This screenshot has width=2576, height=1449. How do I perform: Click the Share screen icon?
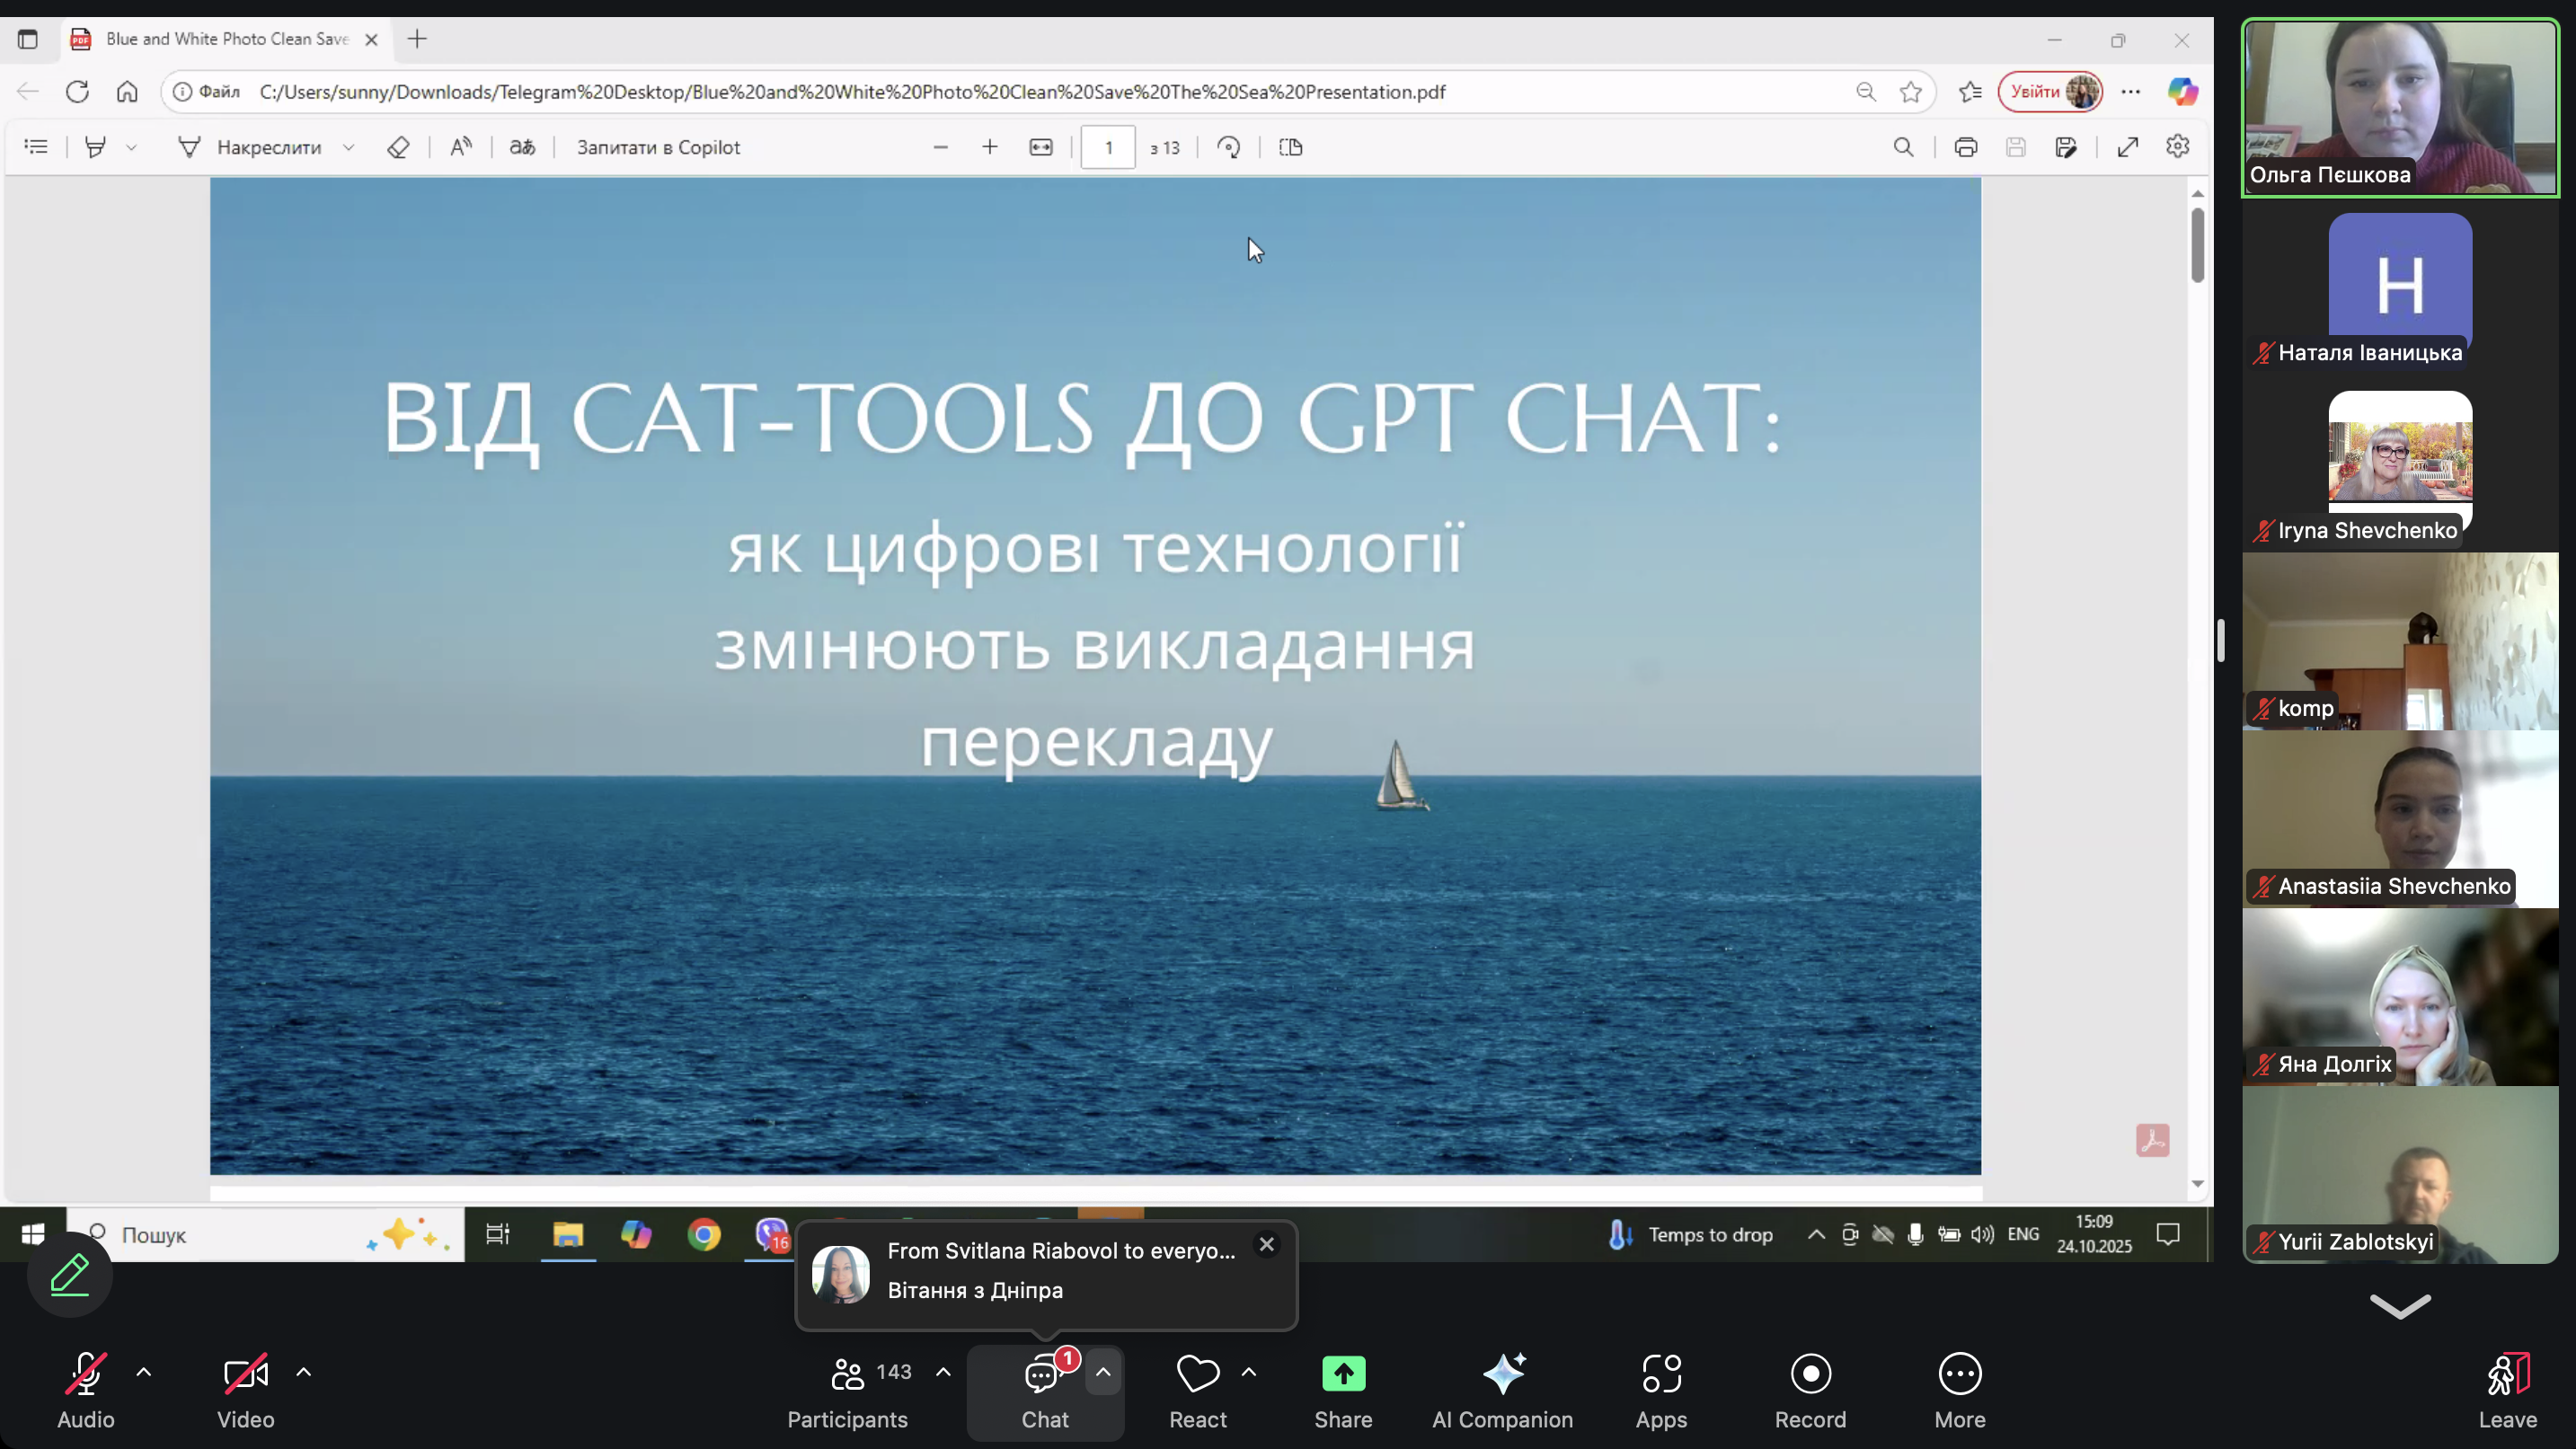(x=1343, y=1374)
